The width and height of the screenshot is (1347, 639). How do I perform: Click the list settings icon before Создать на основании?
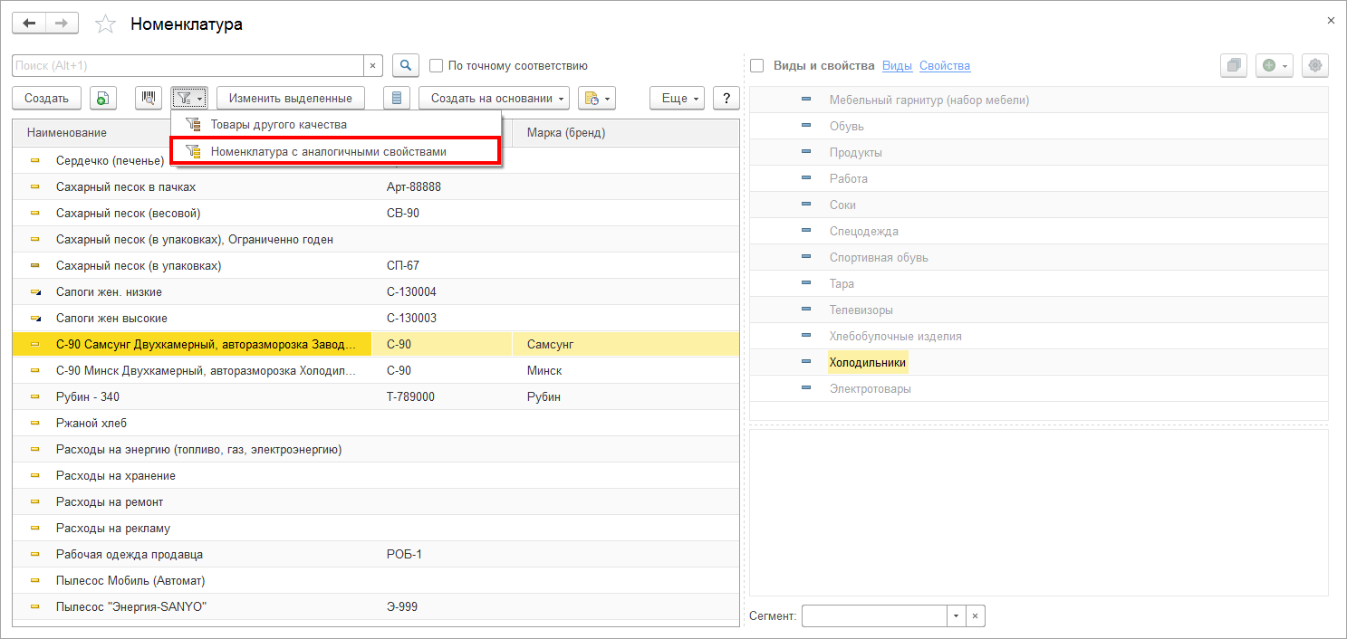tap(397, 98)
